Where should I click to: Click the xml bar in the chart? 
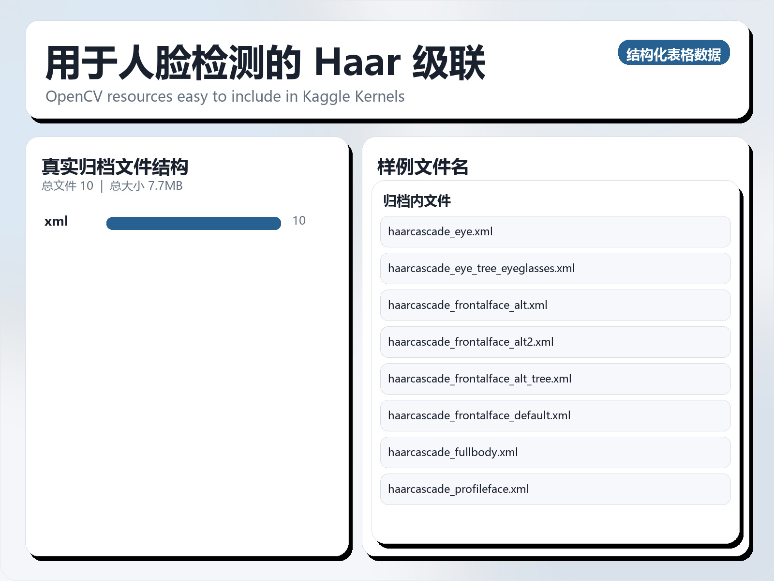[193, 223]
